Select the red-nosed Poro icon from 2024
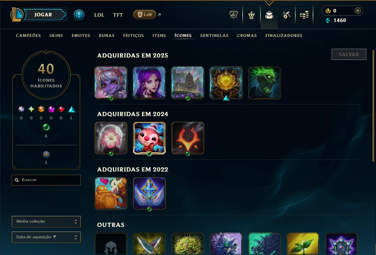 tap(149, 138)
